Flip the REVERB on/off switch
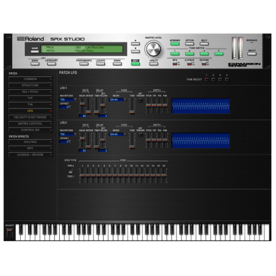Screen dimensions: 276x276 point(204,64)
